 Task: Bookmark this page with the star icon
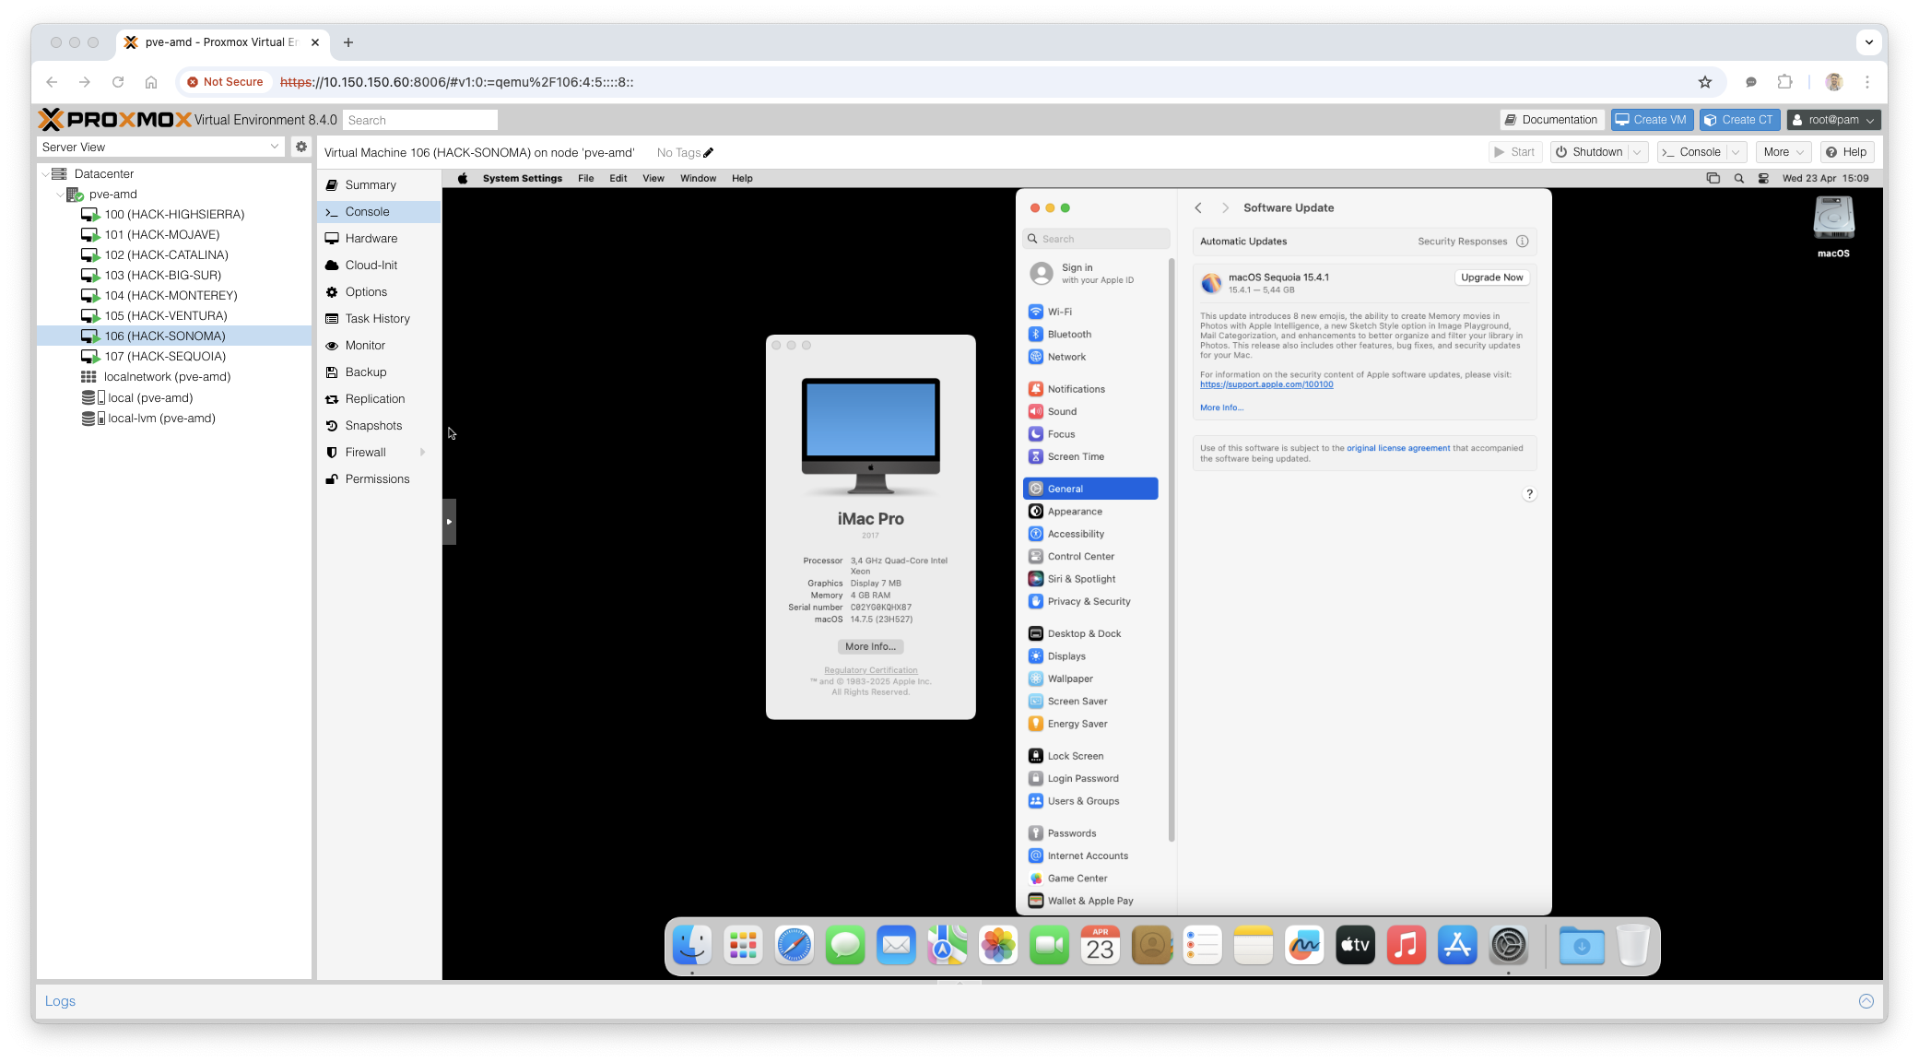[1704, 82]
